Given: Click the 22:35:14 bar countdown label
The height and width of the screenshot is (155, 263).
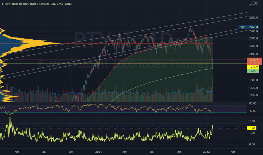Looking at the screenshot, I should coord(255,63).
